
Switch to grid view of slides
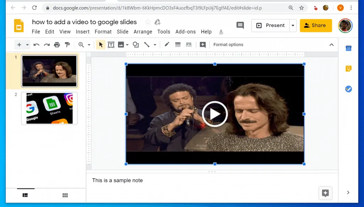click(65, 195)
